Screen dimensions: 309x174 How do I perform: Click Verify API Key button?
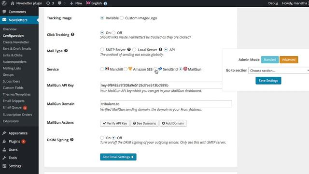pyautogui.click(x=115, y=123)
